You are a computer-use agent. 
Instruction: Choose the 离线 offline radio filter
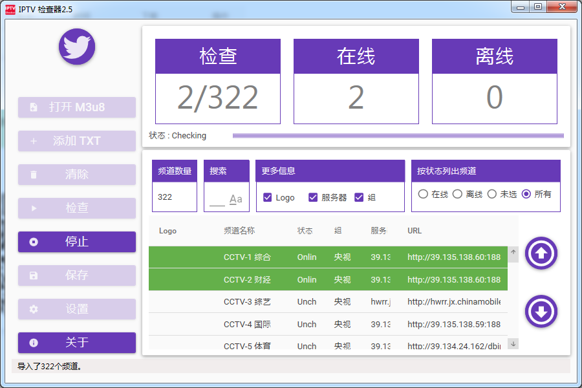click(x=457, y=194)
